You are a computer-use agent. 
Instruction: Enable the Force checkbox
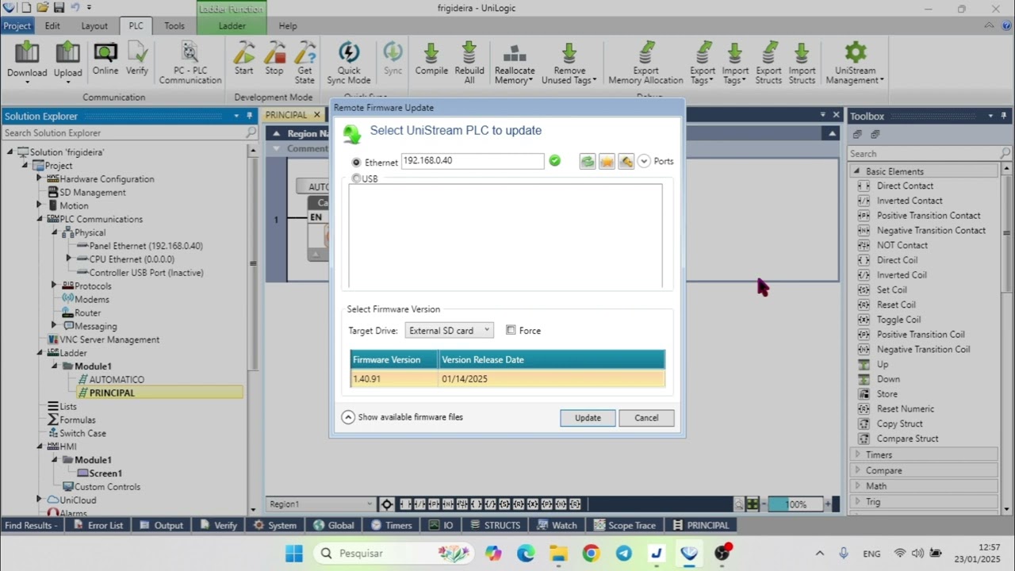pyautogui.click(x=511, y=330)
